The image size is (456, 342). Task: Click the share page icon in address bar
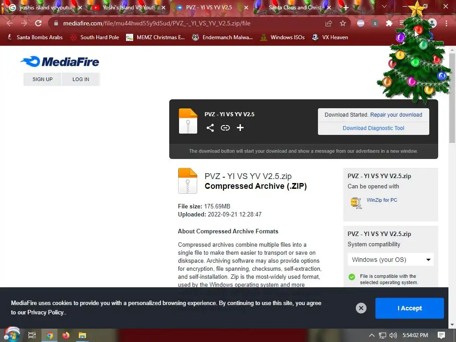(329, 23)
